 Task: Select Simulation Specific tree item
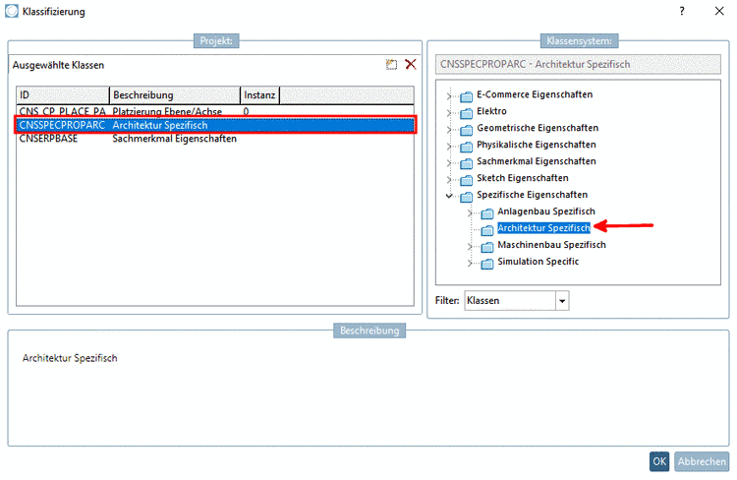coord(539,262)
